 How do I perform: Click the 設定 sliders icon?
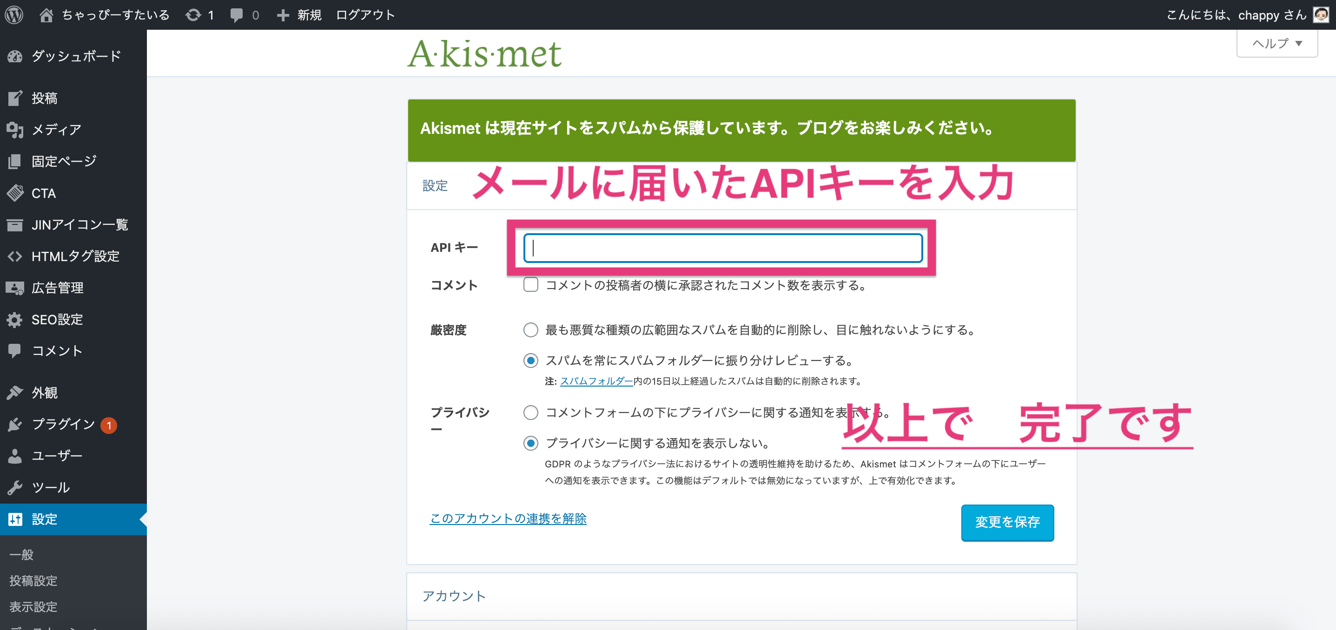point(15,519)
